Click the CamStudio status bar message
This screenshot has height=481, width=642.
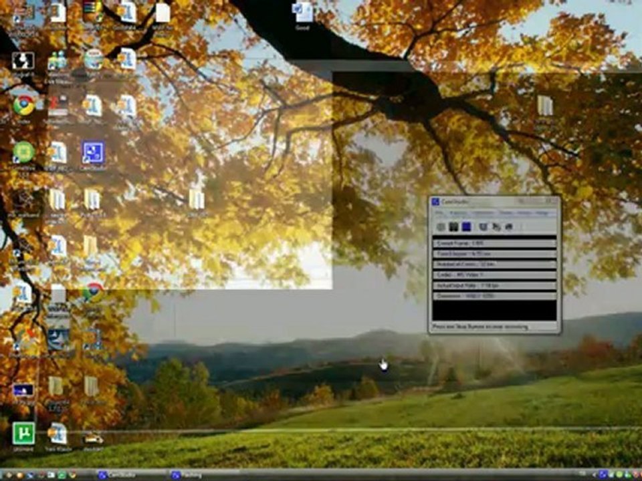480,327
